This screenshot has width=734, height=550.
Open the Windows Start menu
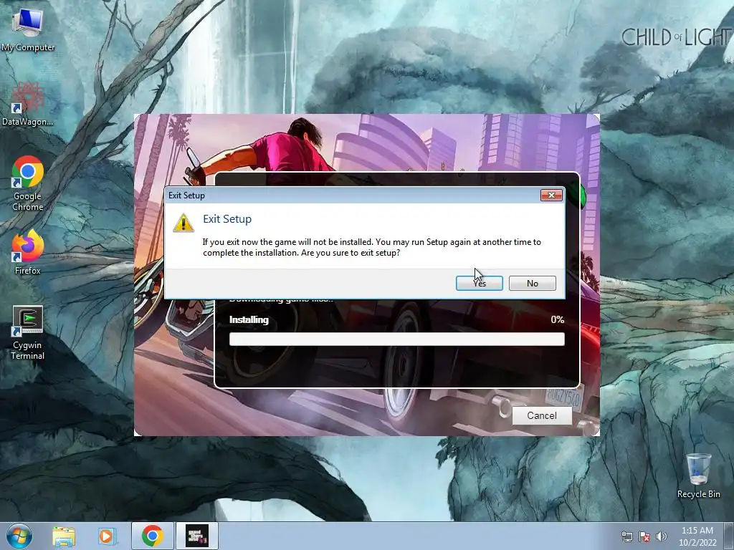(x=19, y=536)
